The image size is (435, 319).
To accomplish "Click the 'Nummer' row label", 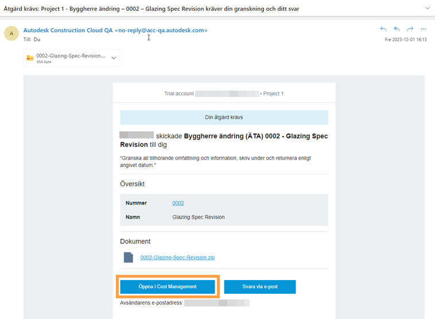I will click(136, 203).
